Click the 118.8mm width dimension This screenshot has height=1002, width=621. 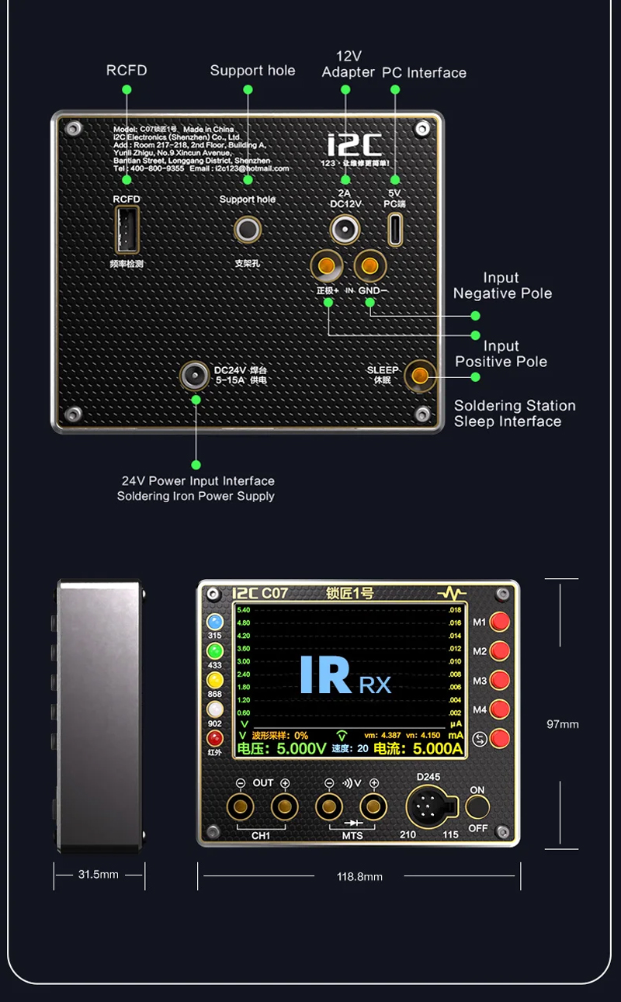(359, 876)
